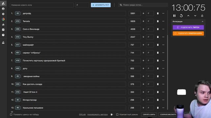Focus the new lot name field
The height and width of the screenshot is (118, 211).
coord(42,5)
